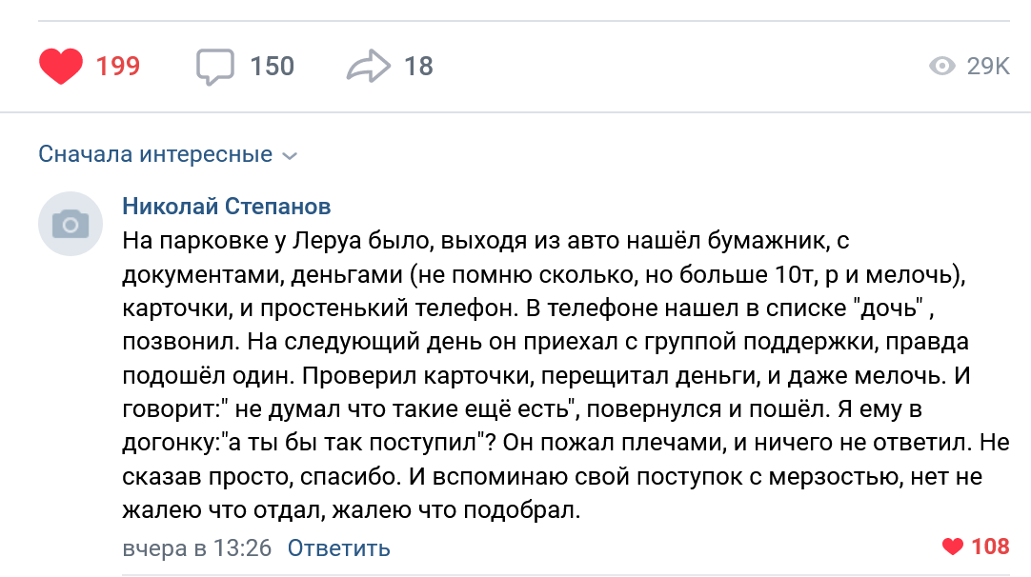Share the post using the arrow icon
The image size is (1031, 577).
pyautogui.click(x=368, y=67)
